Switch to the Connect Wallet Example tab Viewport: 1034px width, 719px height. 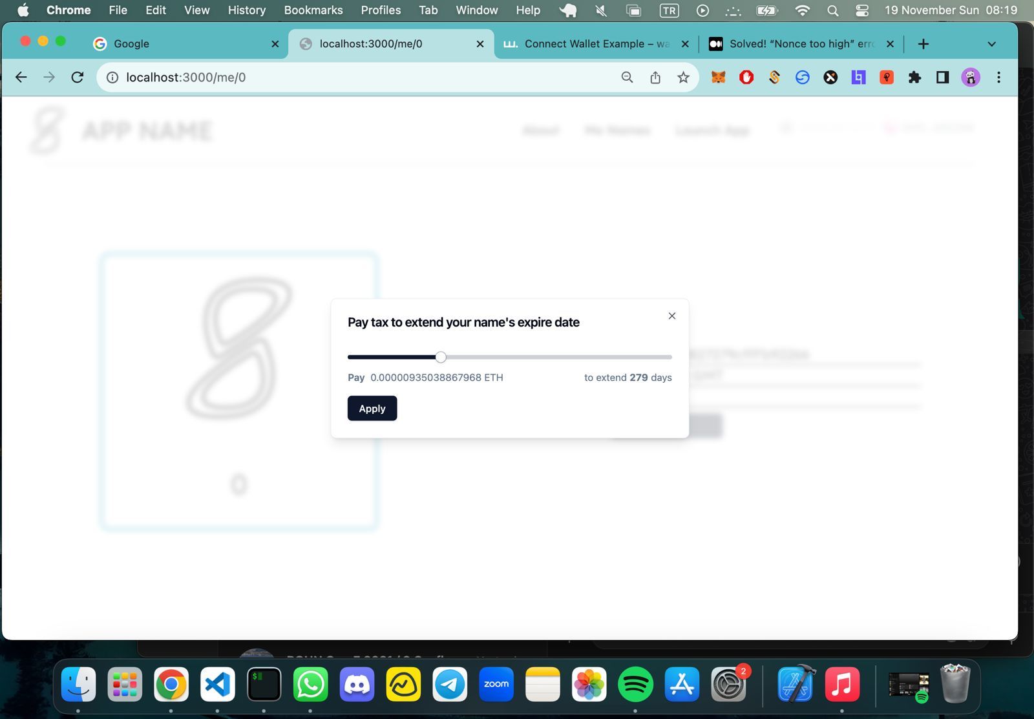click(x=596, y=43)
